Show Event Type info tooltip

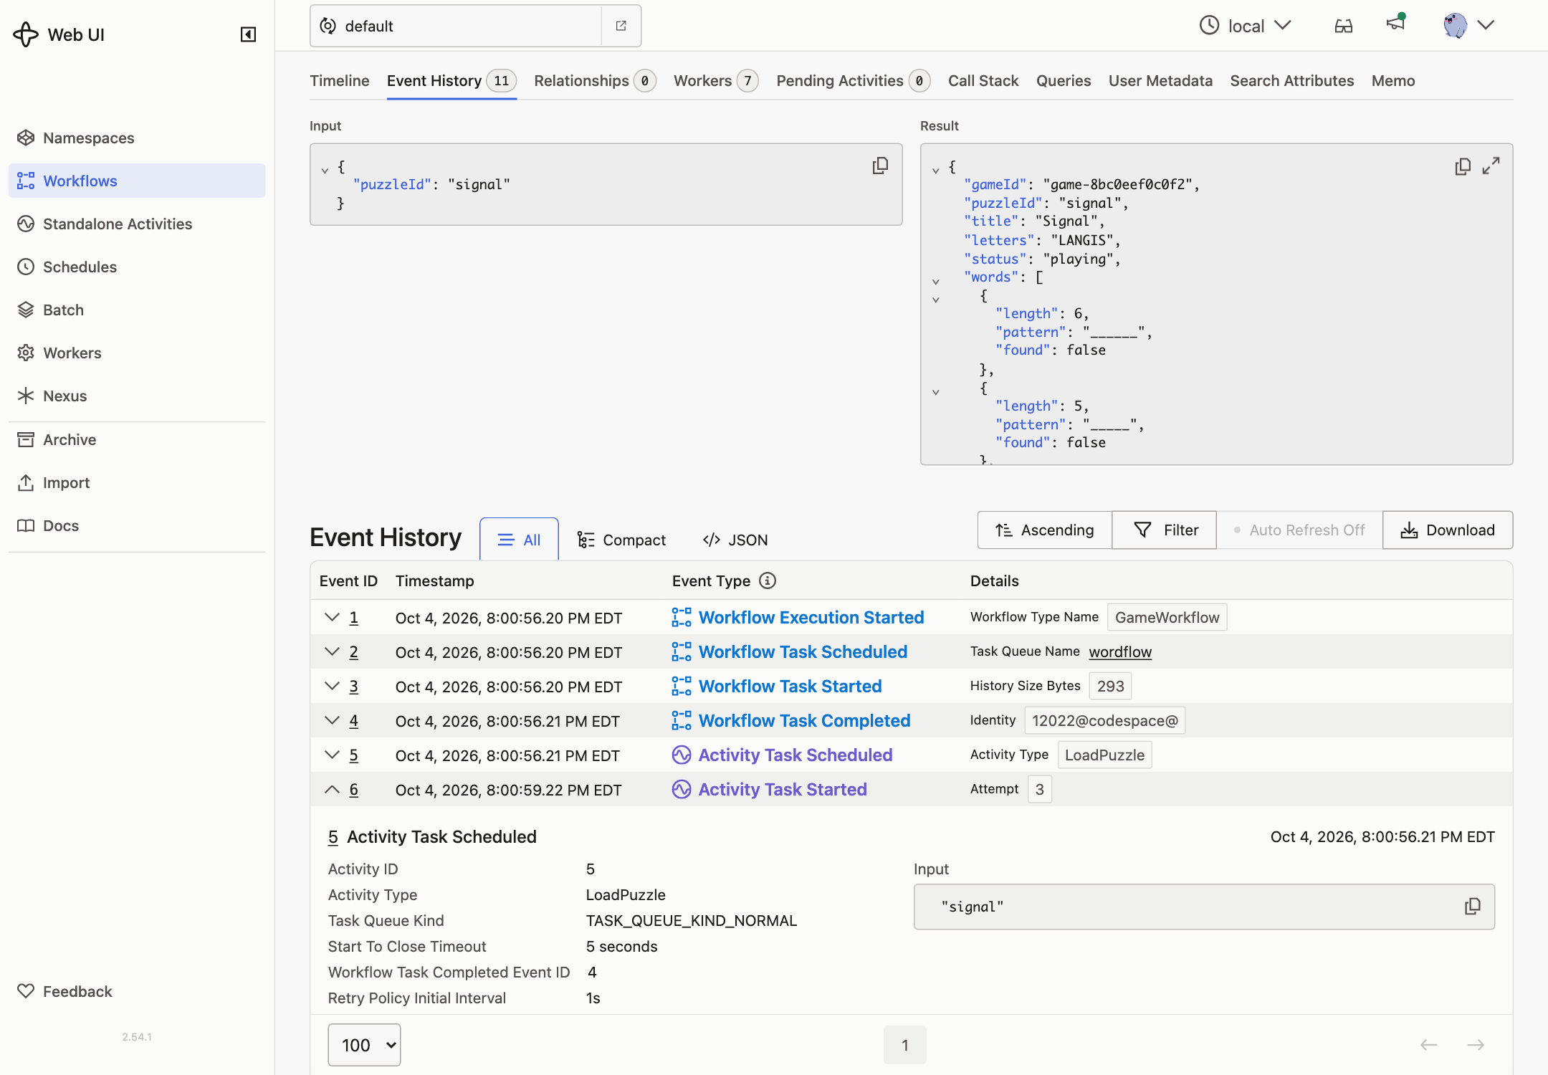coord(768,580)
